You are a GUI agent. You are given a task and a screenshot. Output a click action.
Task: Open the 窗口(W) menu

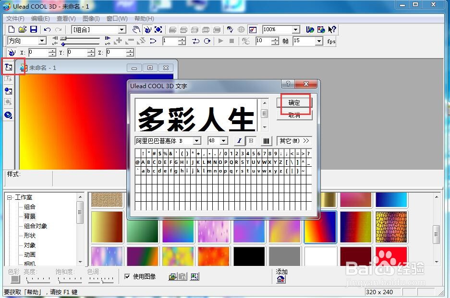(117, 19)
